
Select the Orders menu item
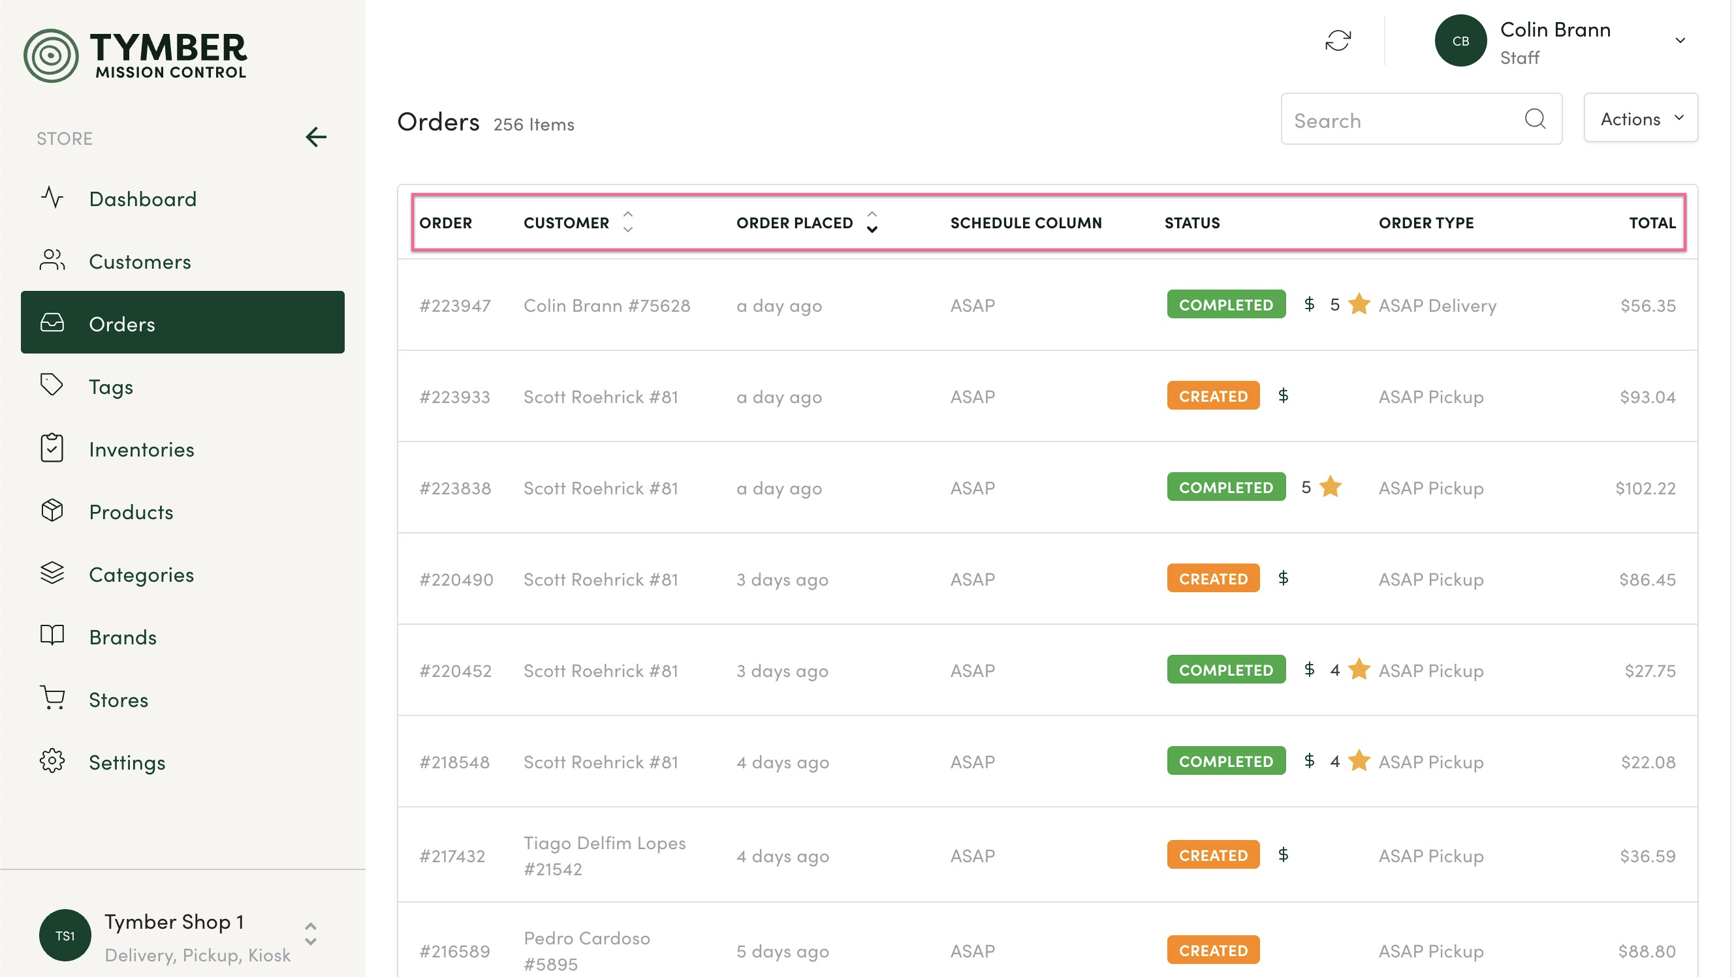click(182, 323)
